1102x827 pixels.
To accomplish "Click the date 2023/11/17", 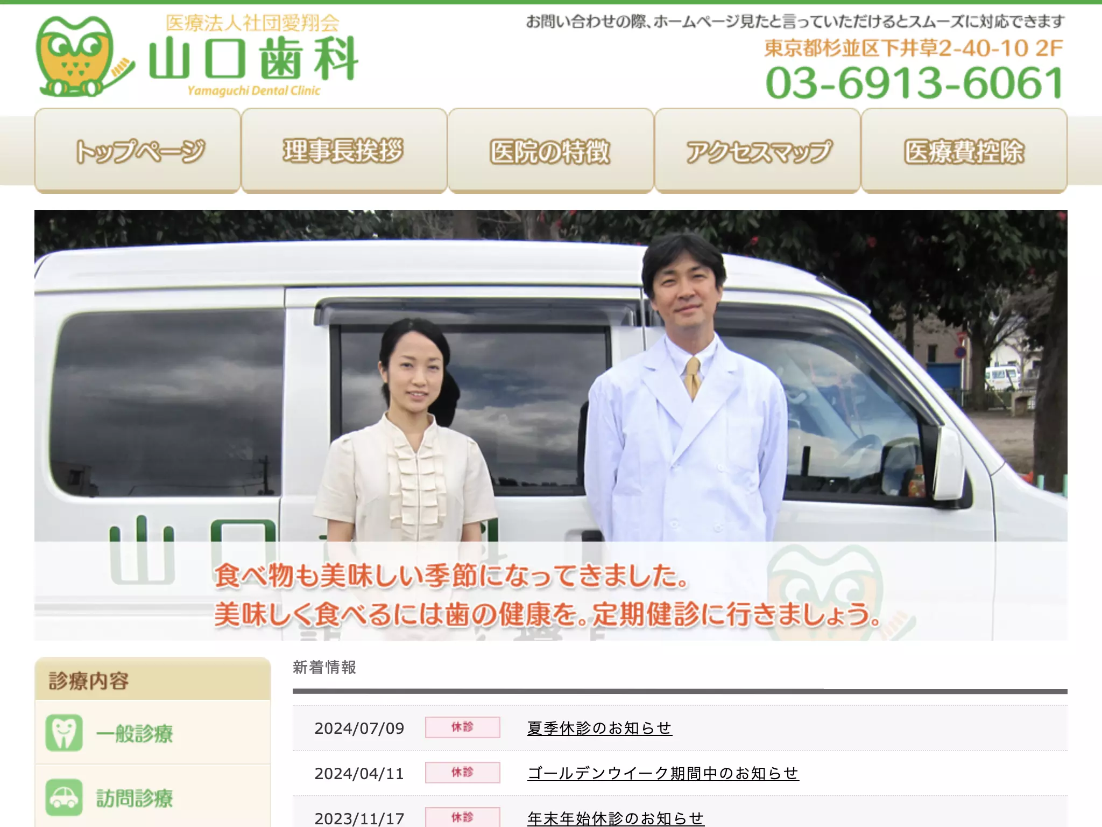I will (359, 818).
